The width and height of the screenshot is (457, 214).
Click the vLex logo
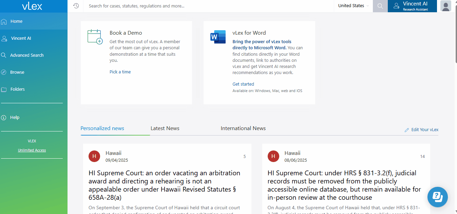[x=32, y=6]
